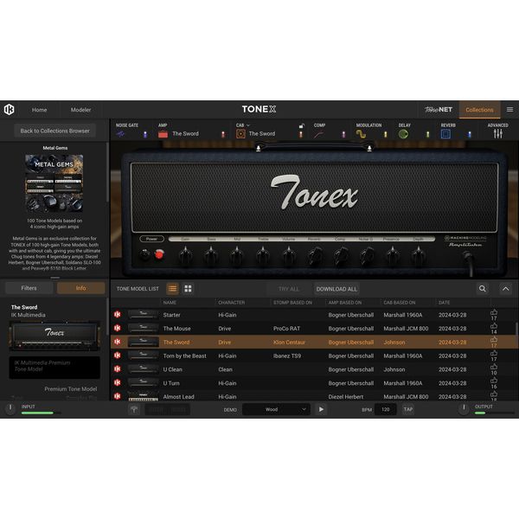
Task: Go to the Home tab
Action: point(40,110)
